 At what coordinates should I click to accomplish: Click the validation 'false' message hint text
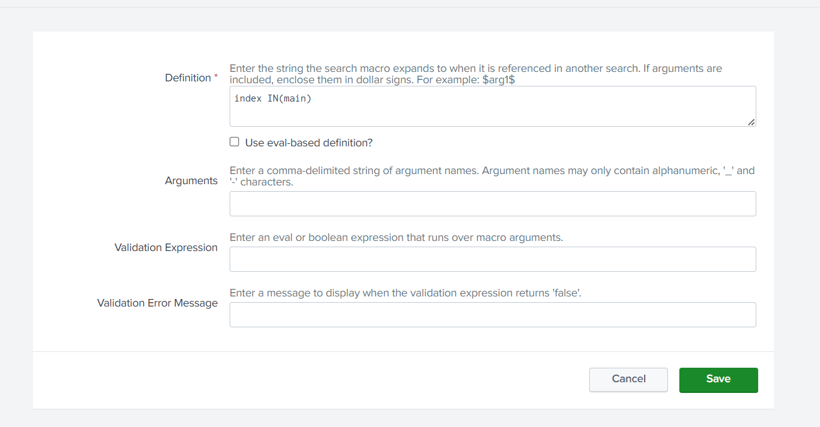point(404,292)
